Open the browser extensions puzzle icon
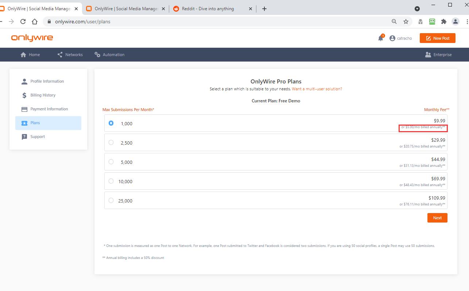 (x=444, y=21)
